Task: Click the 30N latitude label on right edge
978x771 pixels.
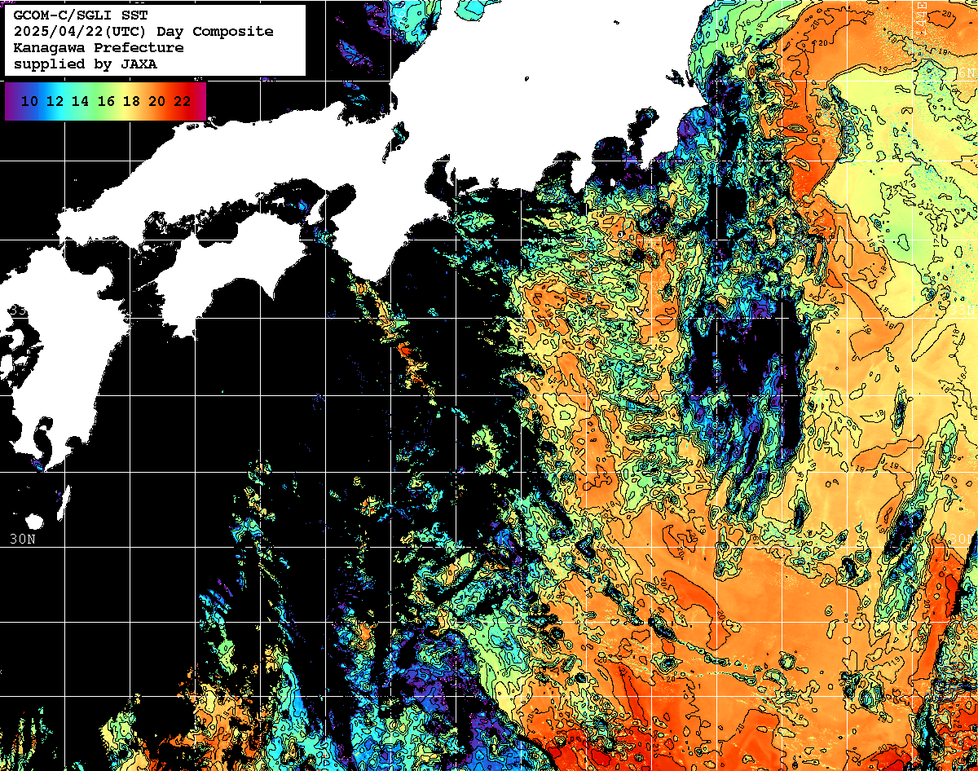Action: coord(961,540)
